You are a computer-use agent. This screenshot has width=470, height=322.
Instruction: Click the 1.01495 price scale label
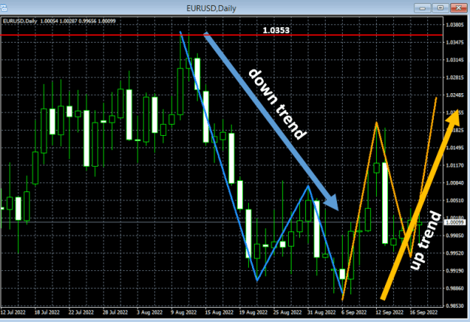point(455,148)
